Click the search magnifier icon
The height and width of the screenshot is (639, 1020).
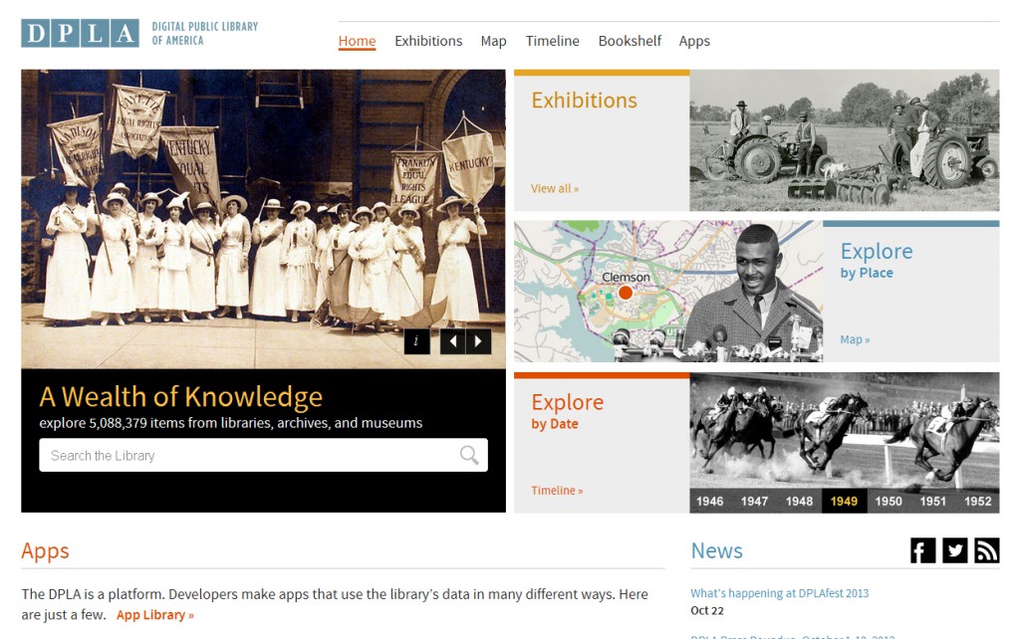[x=469, y=455]
